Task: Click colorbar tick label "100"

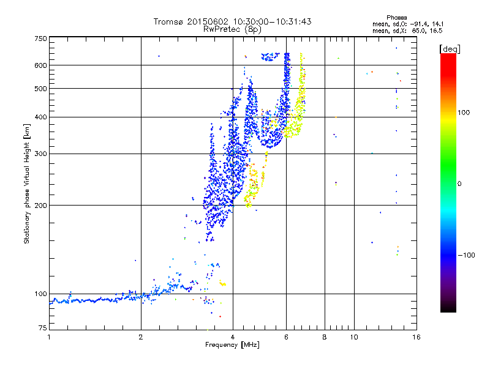Action: (x=464, y=113)
